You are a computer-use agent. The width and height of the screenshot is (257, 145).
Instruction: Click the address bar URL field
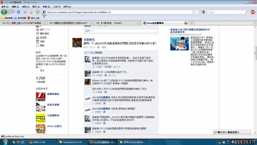click(x=119, y=12)
